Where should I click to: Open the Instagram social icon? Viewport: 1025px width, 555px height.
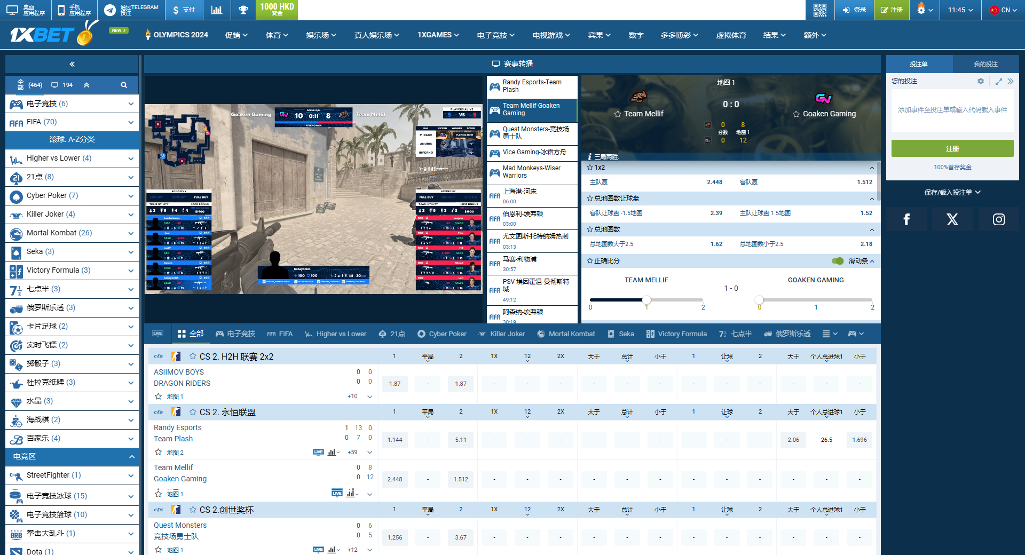tap(998, 219)
